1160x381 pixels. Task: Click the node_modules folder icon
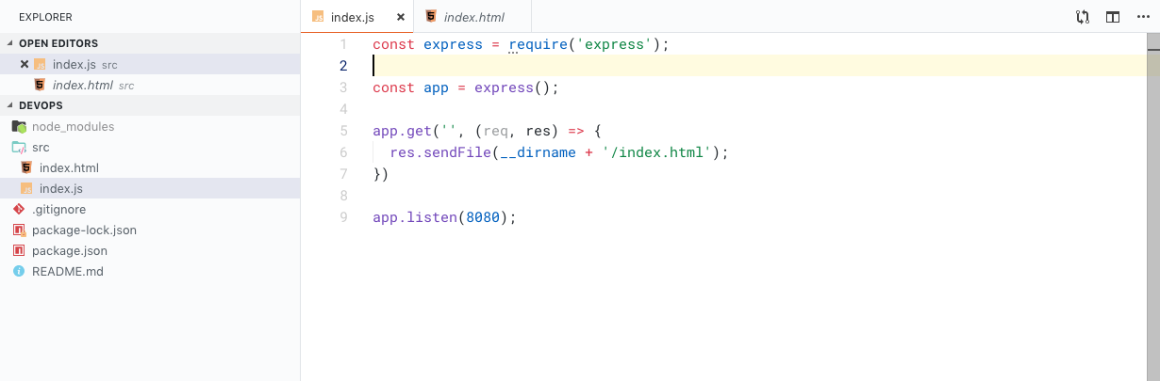click(x=19, y=126)
